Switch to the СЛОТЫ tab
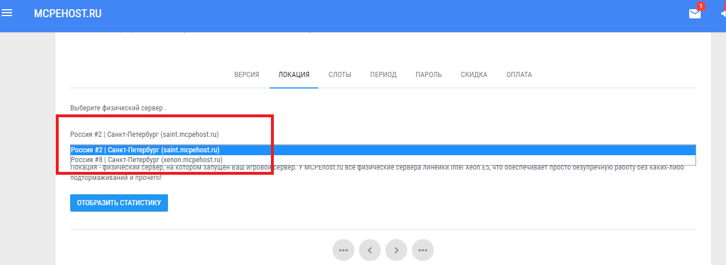 click(340, 75)
